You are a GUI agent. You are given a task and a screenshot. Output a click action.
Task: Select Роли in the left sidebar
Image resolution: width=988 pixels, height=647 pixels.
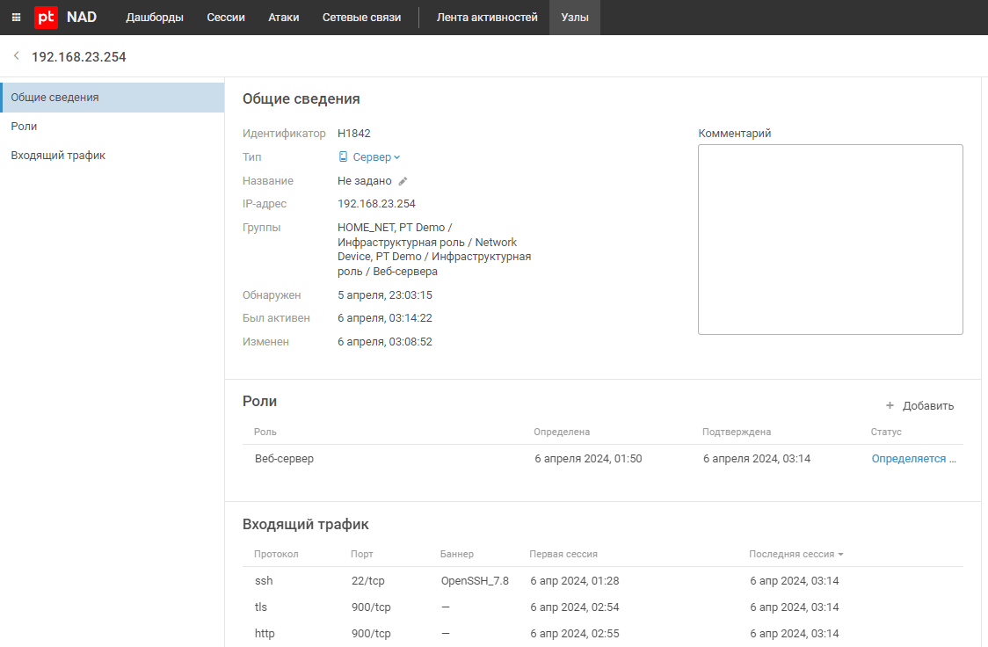pyautogui.click(x=24, y=127)
